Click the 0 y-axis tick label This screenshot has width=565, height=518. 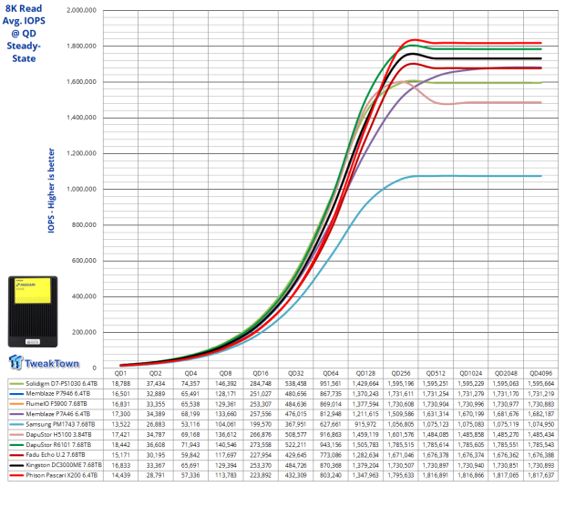(95, 368)
